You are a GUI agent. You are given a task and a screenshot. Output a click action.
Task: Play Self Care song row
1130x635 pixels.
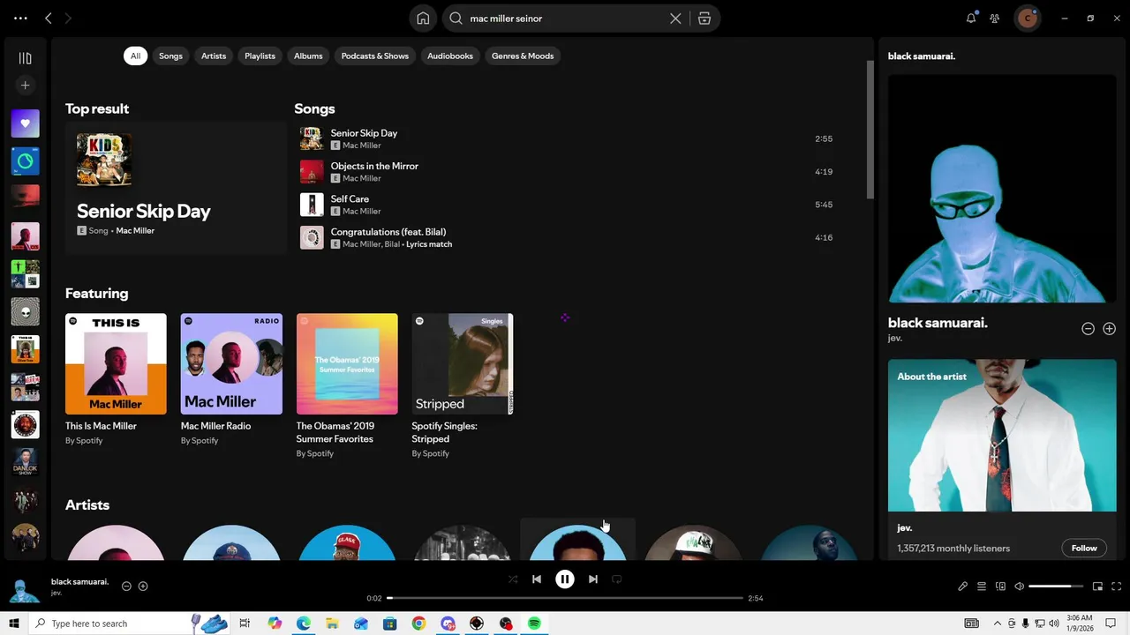pyautogui.click(x=567, y=205)
